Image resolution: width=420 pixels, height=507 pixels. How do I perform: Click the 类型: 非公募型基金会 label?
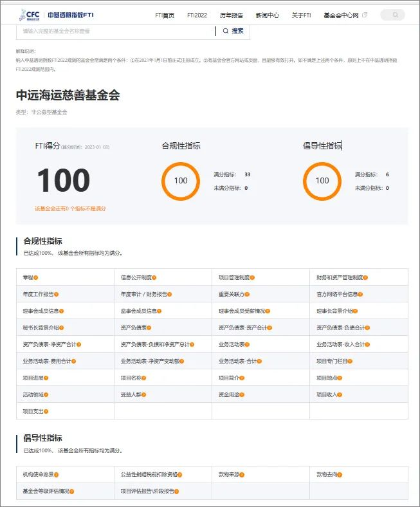[x=41, y=112]
